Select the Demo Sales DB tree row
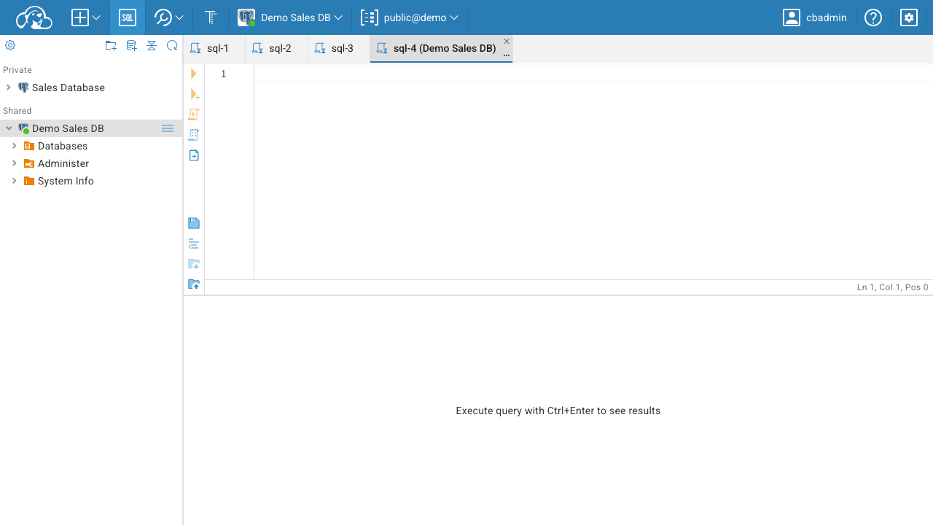This screenshot has height=525, width=933. pyautogui.click(x=91, y=128)
